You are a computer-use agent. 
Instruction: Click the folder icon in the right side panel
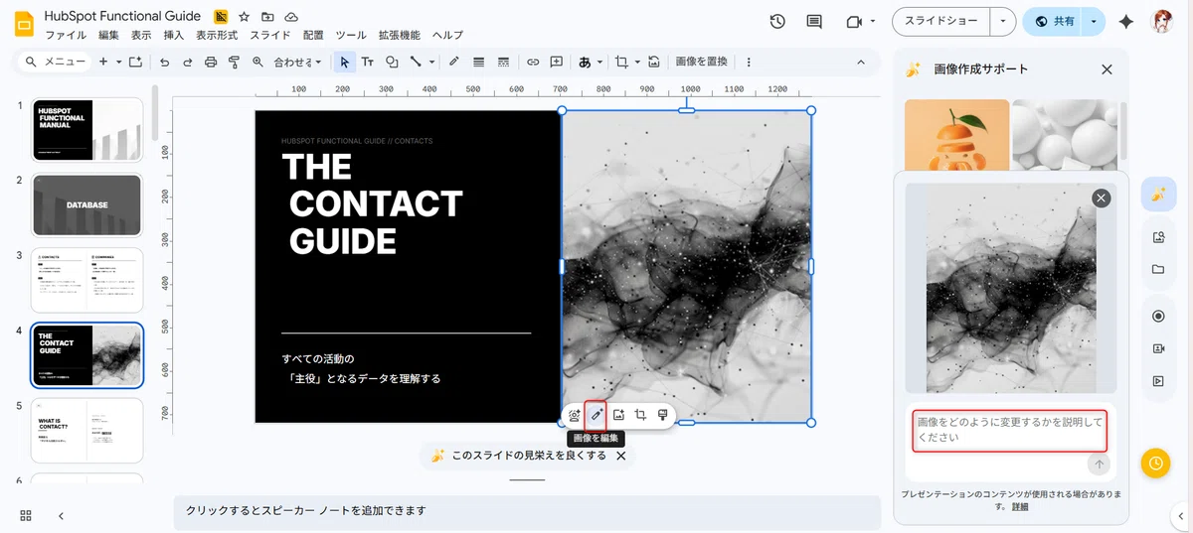(x=1158, y=269)
